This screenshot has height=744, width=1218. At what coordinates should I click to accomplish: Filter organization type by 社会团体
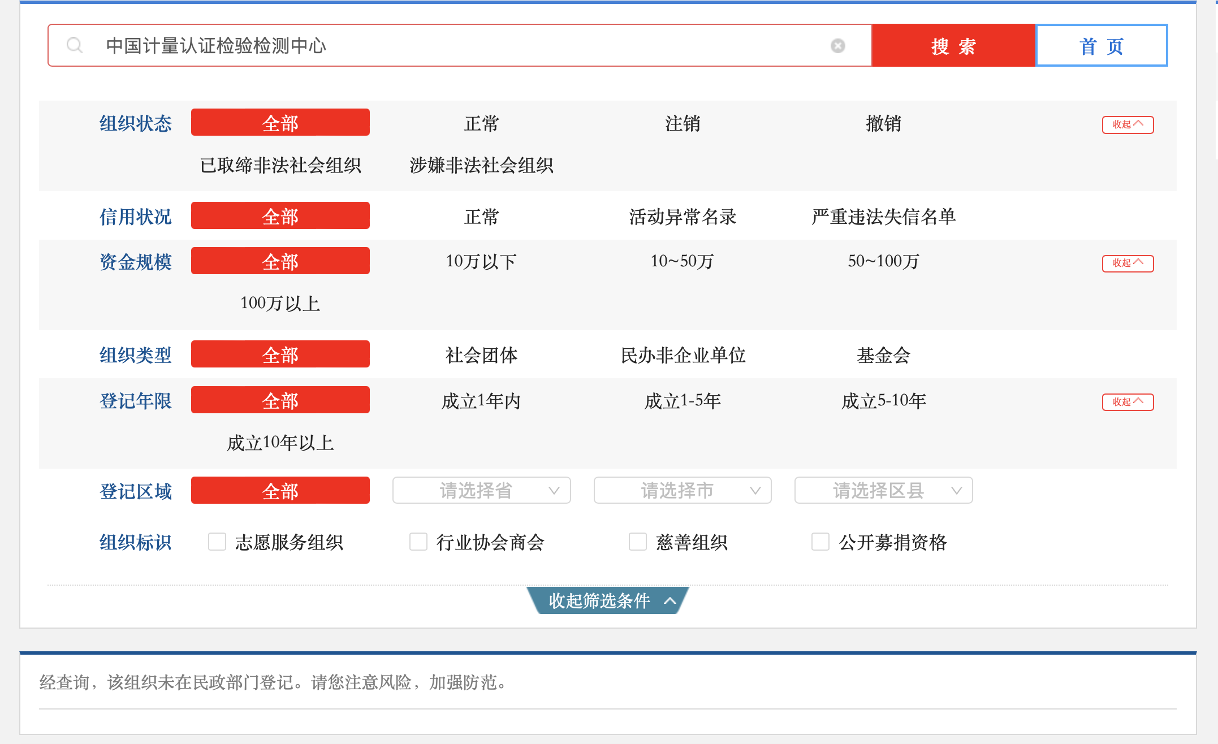point(481,355)
